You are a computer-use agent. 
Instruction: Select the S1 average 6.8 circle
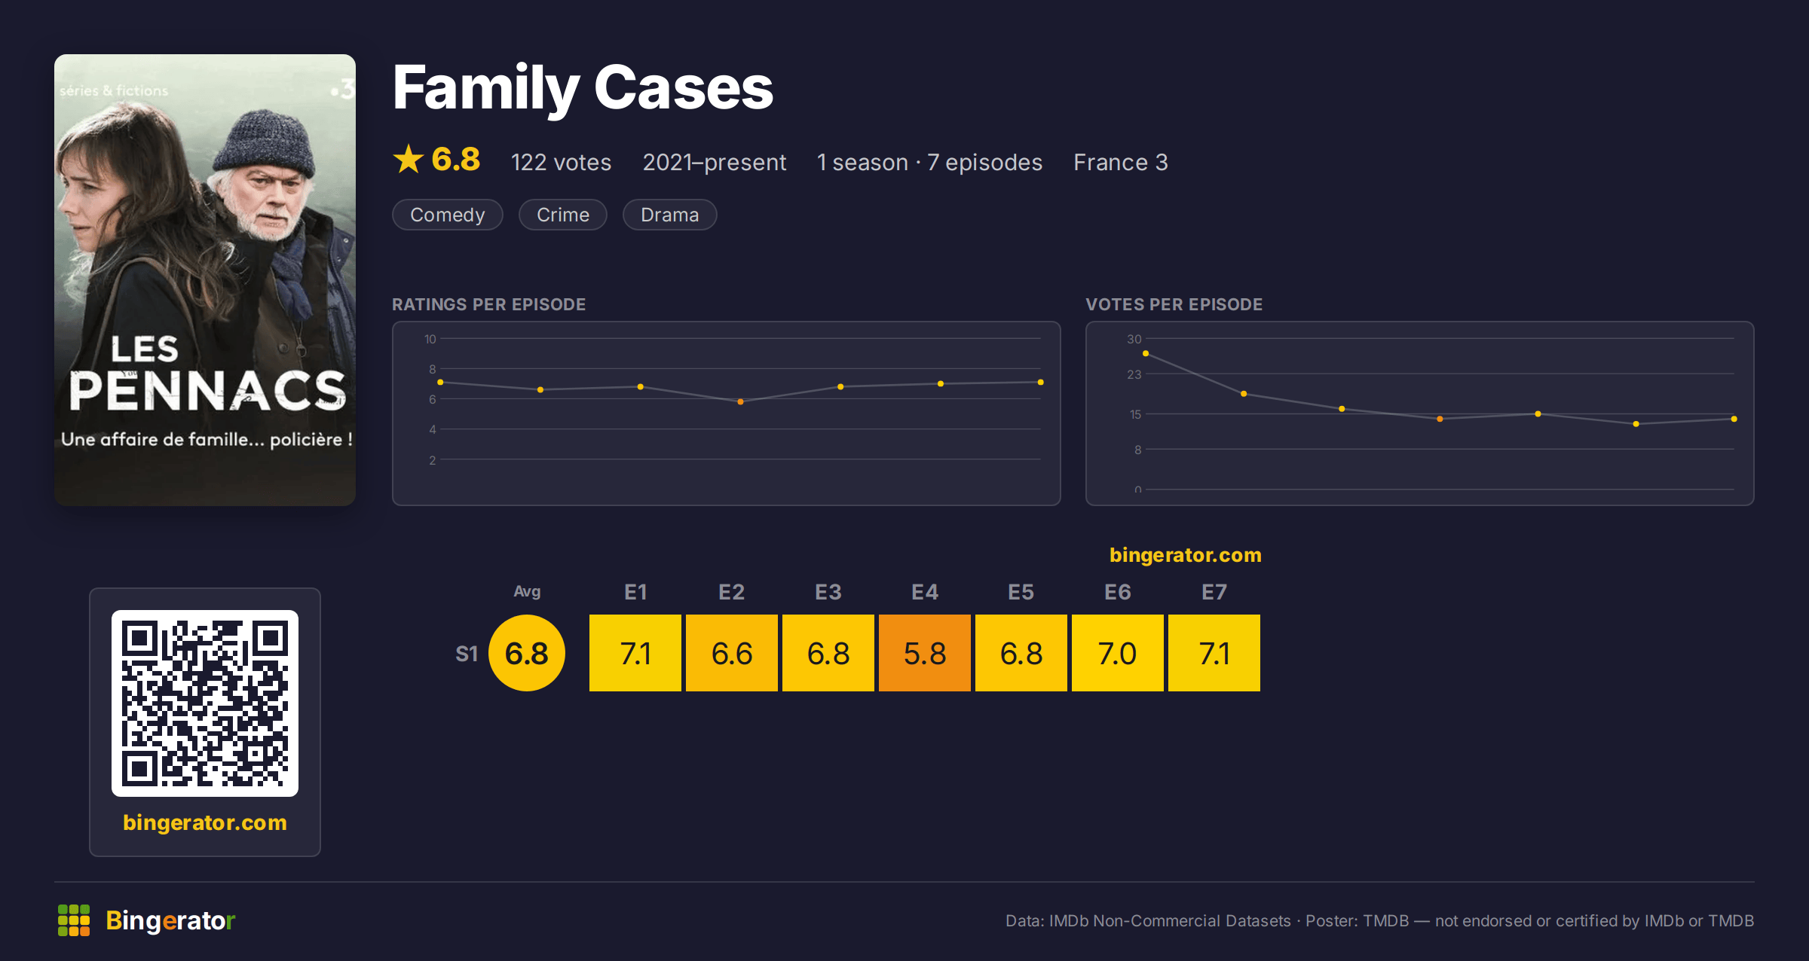click(x=527, y=653)
